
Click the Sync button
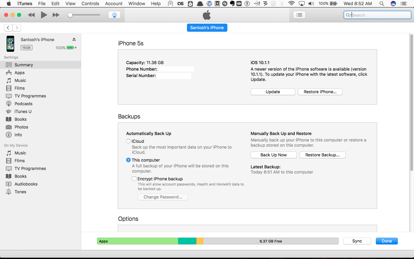click(357, 241)
